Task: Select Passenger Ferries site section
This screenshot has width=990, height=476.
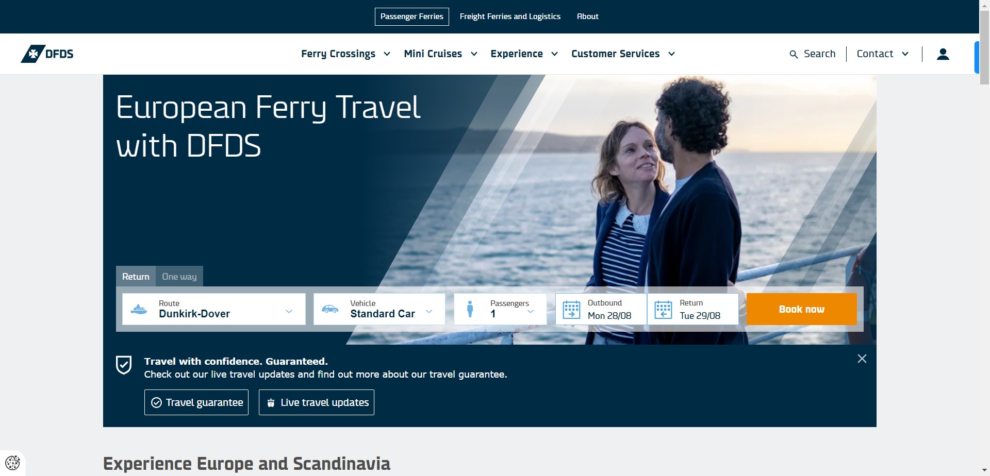Action: [x=411, y=16]
